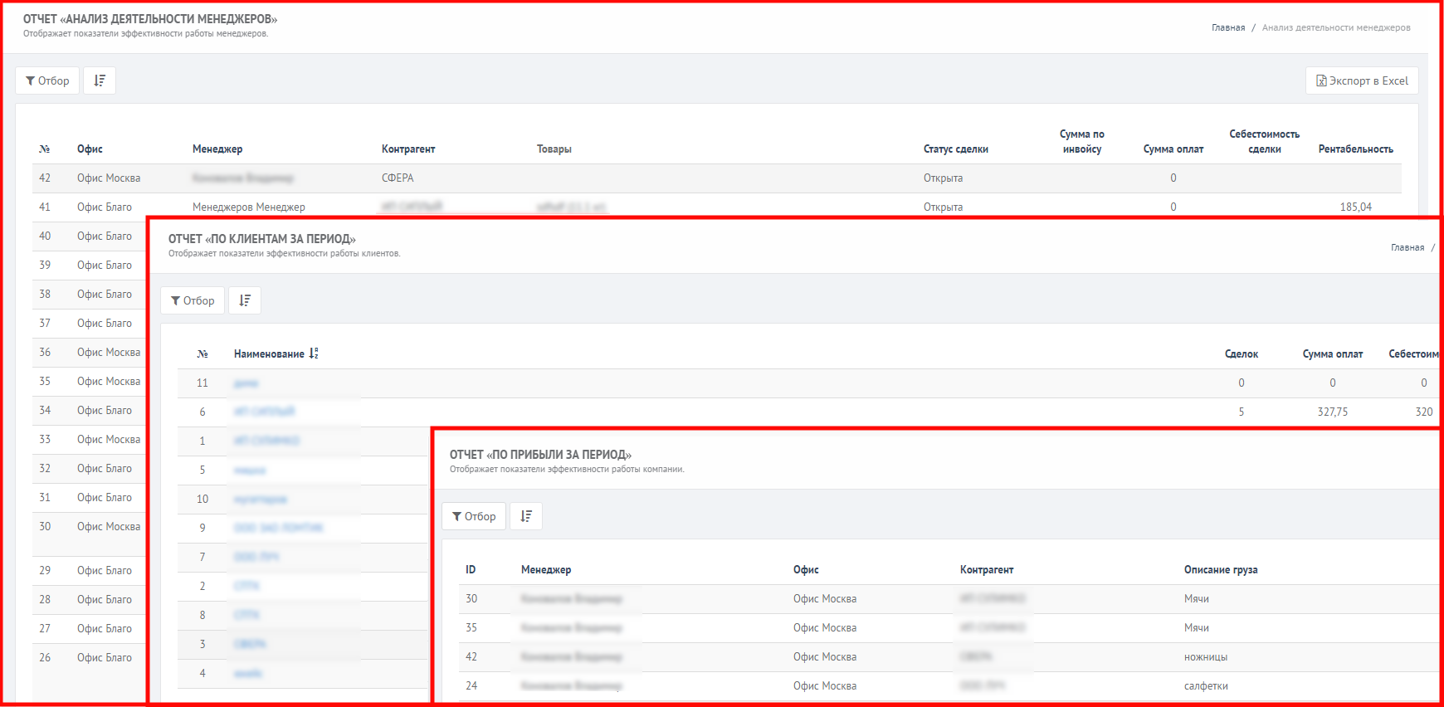Click the Сумма оплат header in the clients report

pos(1333,354)
